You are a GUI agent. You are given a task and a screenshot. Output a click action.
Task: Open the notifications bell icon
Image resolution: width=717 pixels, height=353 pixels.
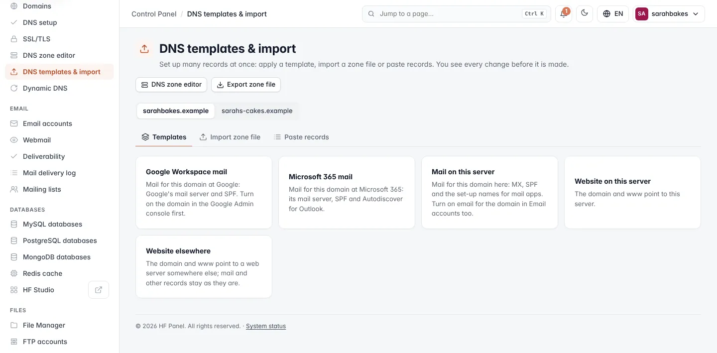click(x=564, y=14)
